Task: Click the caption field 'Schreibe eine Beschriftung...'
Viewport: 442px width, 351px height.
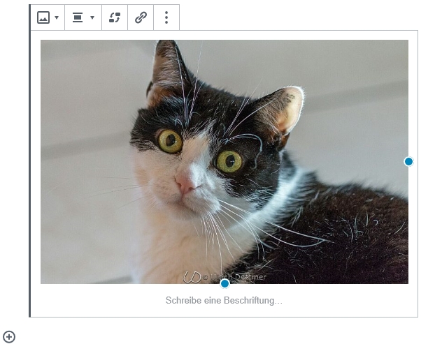Action: (x=224, y=301)
